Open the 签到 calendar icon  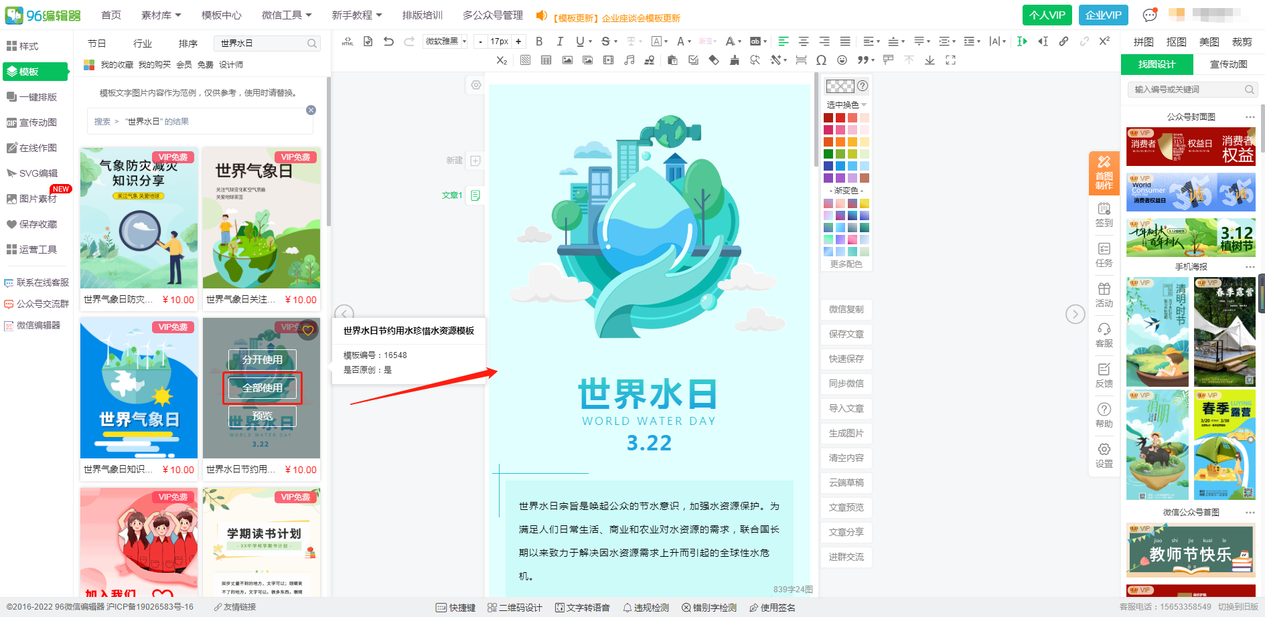tap(1104, 214)
